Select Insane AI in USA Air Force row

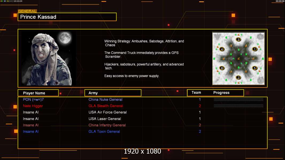pyautogui.click(x=31, y=112)
